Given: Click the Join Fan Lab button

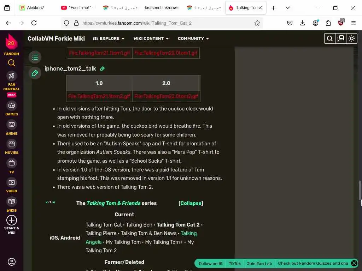Looking at the screenshot, I should (259, 264).
